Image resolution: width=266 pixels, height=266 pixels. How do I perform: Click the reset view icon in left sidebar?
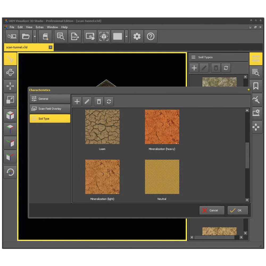tap(10, 172)
